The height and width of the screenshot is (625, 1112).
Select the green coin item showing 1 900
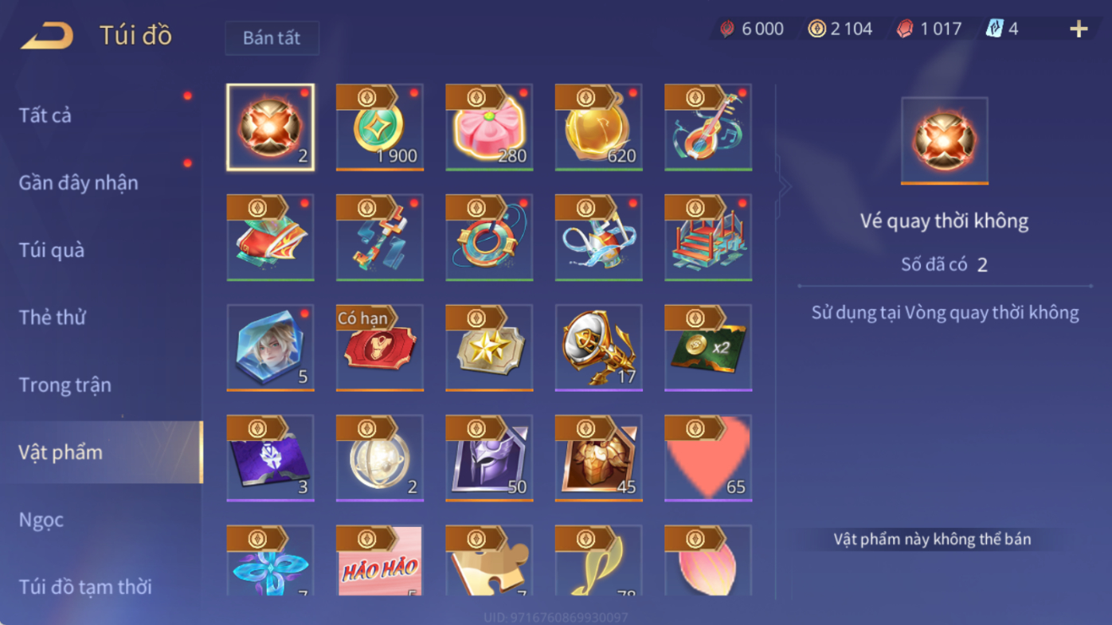click(380, 127)
